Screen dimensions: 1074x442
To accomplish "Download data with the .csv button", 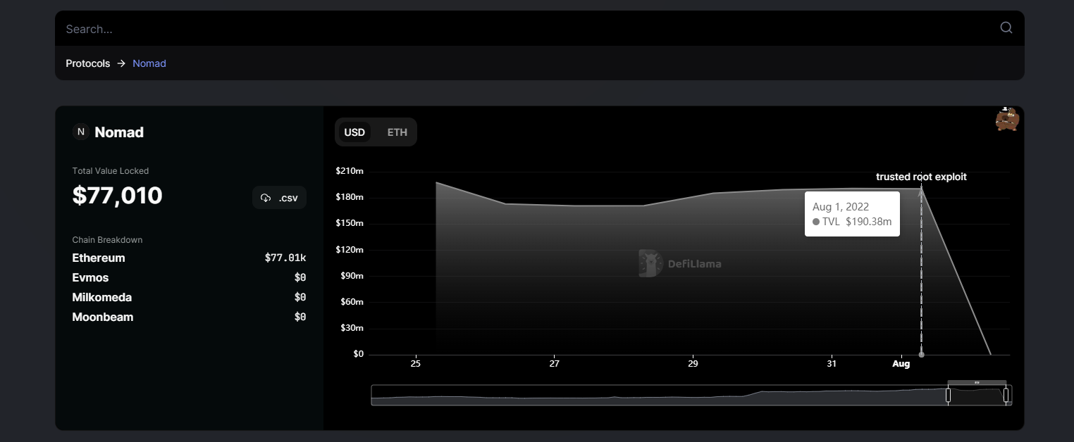I will (x=280, y=198).
